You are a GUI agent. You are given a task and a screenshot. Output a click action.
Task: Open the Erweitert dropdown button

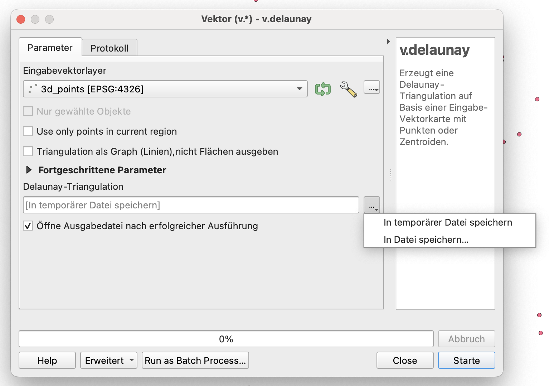pos(109,360)
